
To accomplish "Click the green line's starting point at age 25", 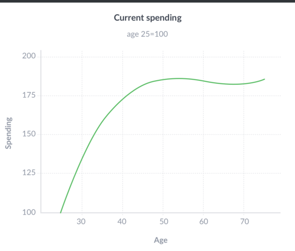I will (60, 212).
